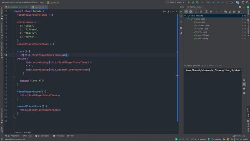Go to next highlighted error chevron in editor
The height and width of the screenshot is (141, 250).
(177, 11)
